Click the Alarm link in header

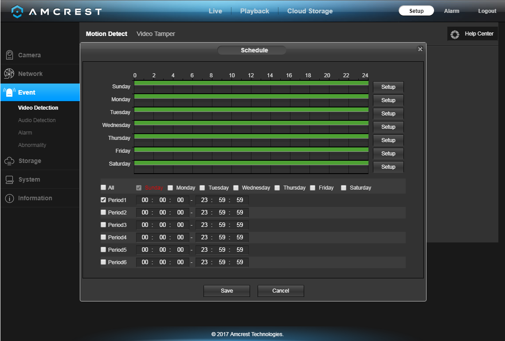(451, 11)
